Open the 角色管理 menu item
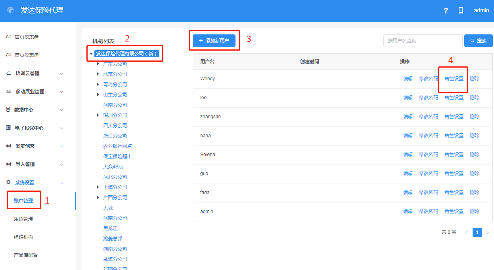This screenshot has width=494, height=270. pyautogui.click(x=23, y=219)
